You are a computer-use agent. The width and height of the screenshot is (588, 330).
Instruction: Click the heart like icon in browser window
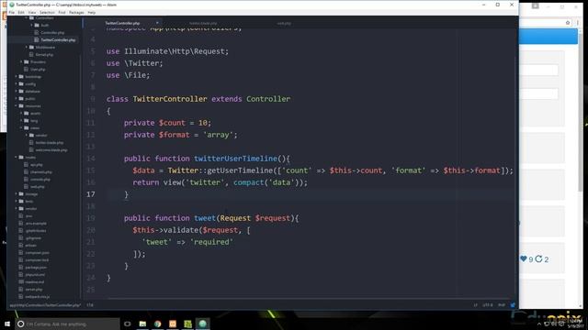point(524,258)
